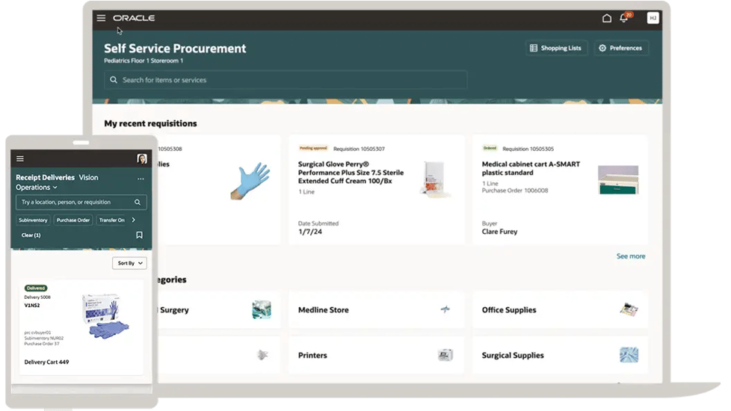
Task: Open Shopping Lists
Action: tap(556, 48)
